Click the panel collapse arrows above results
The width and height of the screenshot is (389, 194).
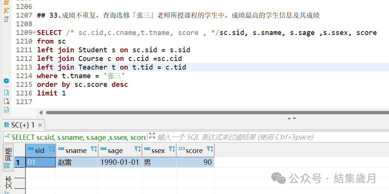292,118
